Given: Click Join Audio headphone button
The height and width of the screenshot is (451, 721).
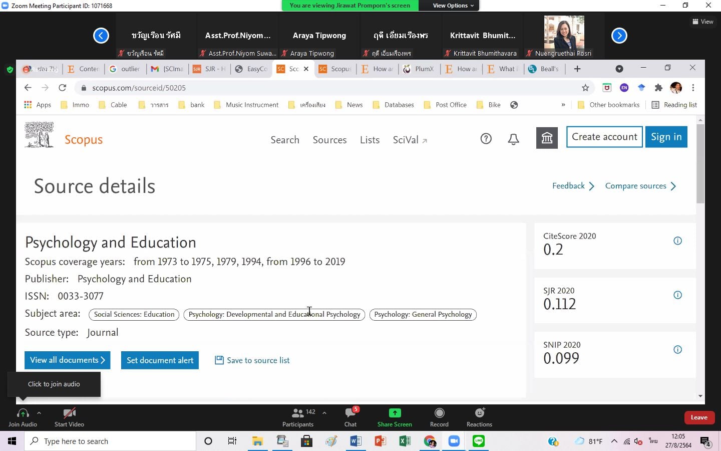Looking at the screenshot, I should [x=23, y=417].
